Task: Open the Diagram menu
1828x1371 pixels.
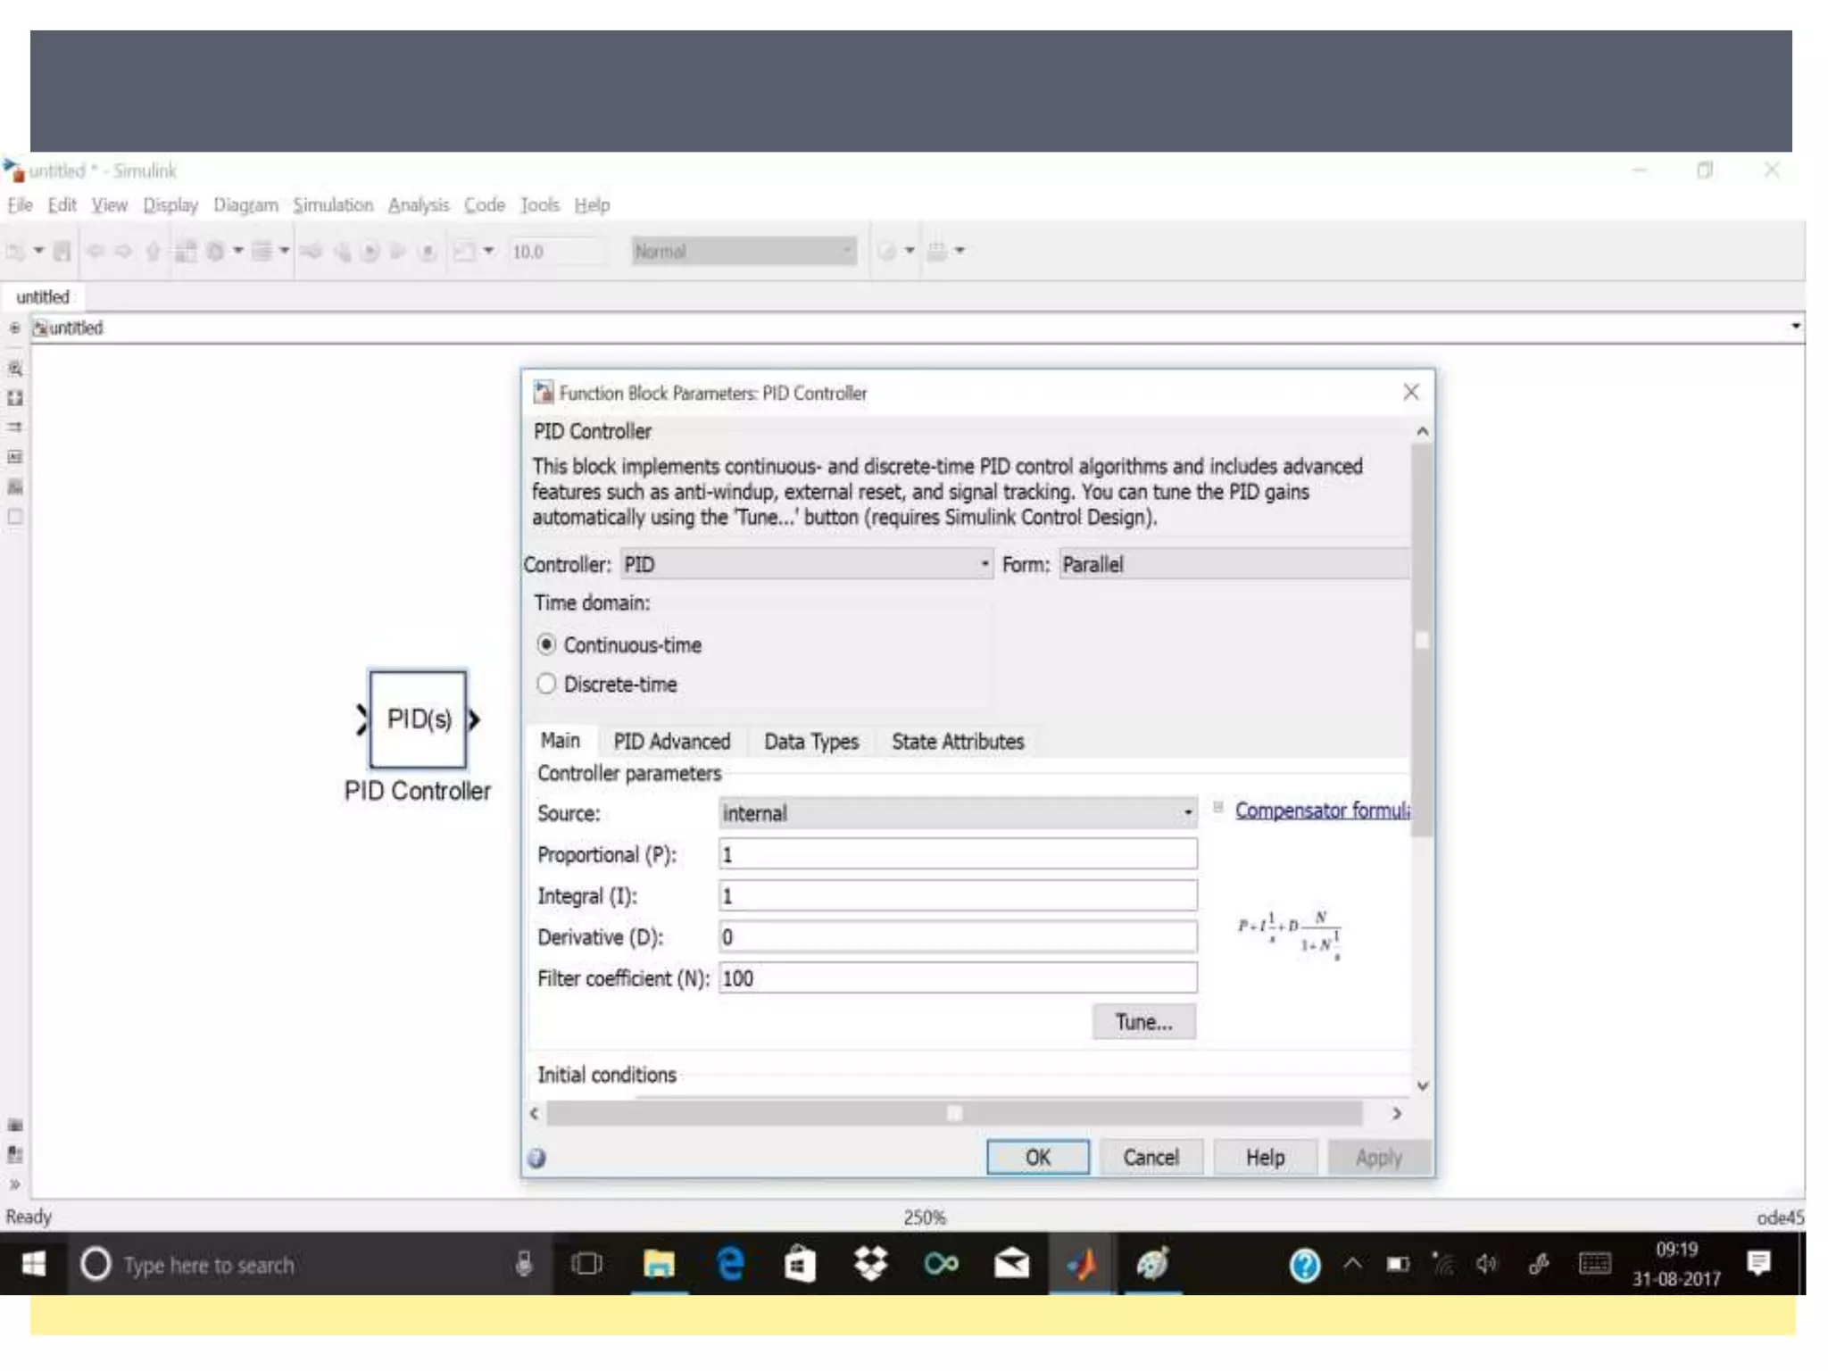Action: tap(245, 205)
